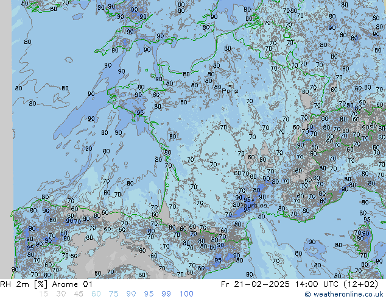Click the RH 2m [%] parameter label
This screenshot has width=386, height=299.
click(x=23, y=284)
